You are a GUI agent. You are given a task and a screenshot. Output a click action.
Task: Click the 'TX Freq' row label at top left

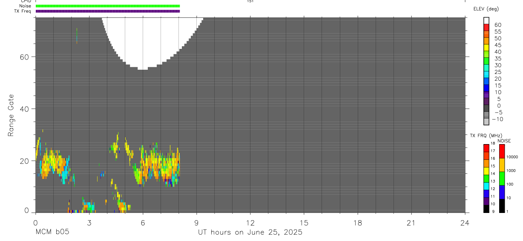click(x=23, y=11)
